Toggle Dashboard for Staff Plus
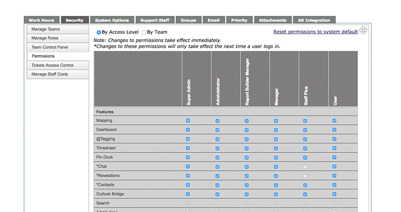401x212 pixels. [x=305, y=130]
